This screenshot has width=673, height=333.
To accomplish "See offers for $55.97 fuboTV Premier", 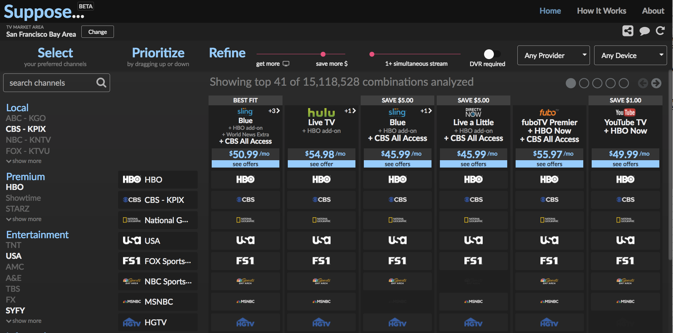I will click(549, 164).
